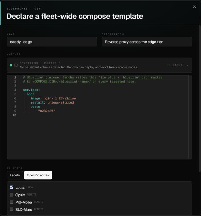Click the STATELESS · PORTABLE heading
Screen dimensions: 201x216
[40, 63]
